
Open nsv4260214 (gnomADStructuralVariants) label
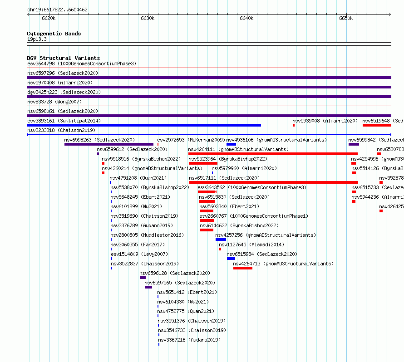[x=152, y=168]
